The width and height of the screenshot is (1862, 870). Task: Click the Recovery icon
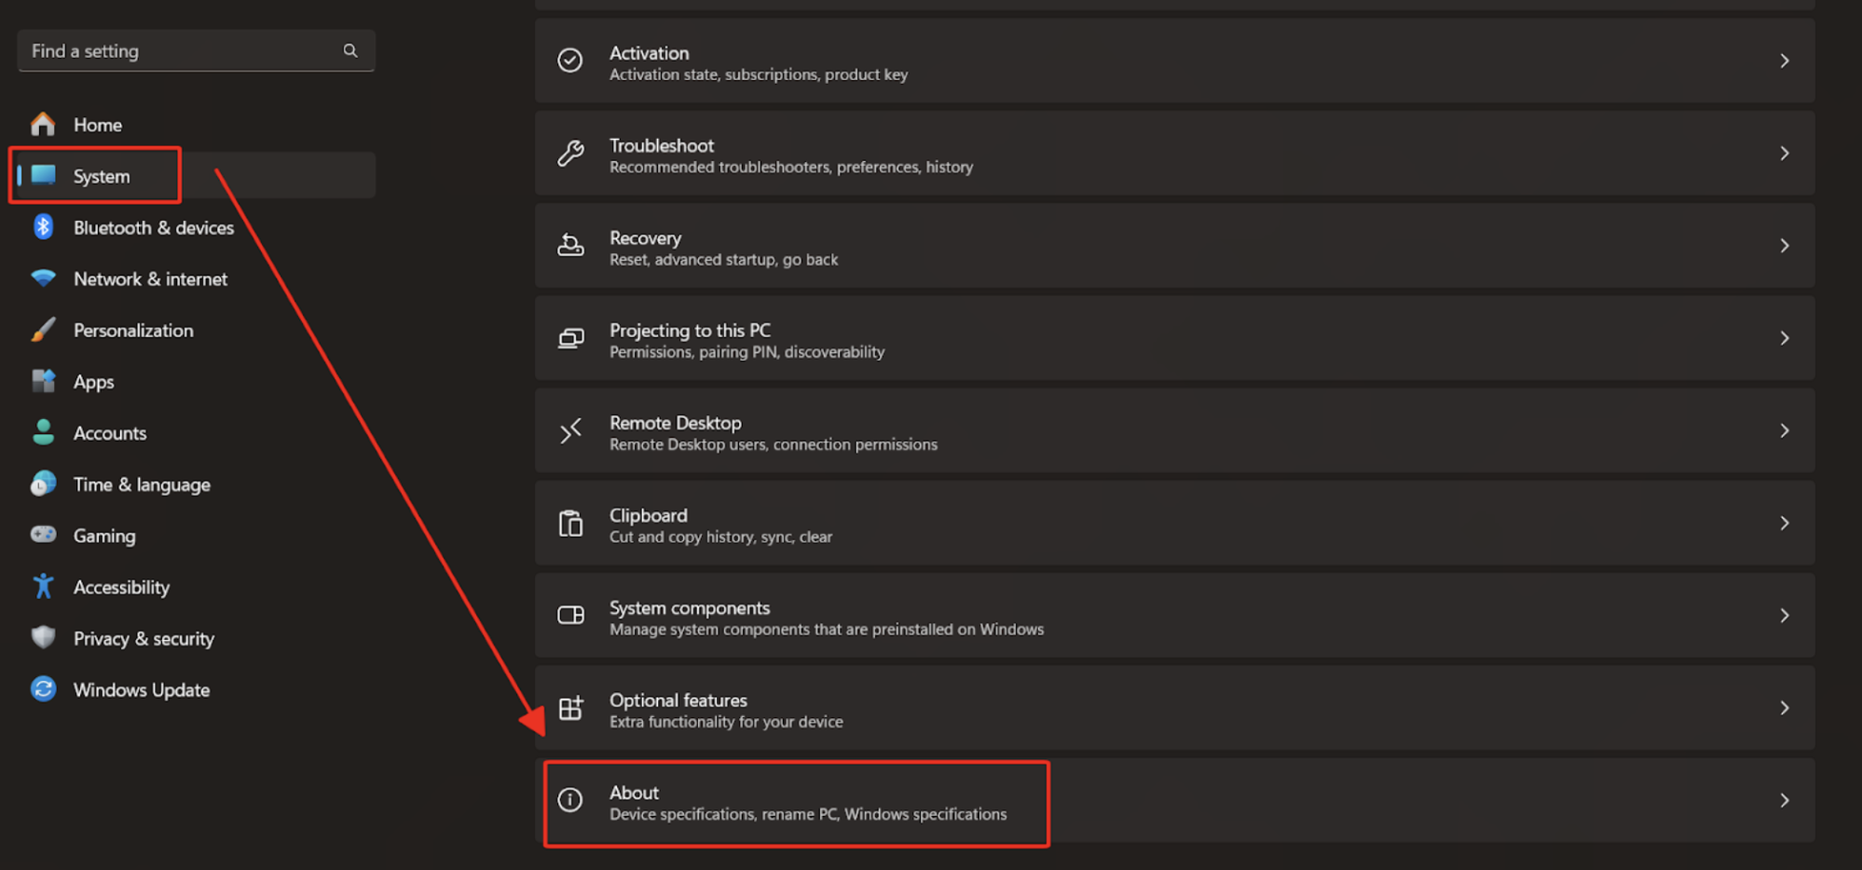[570, 246]
